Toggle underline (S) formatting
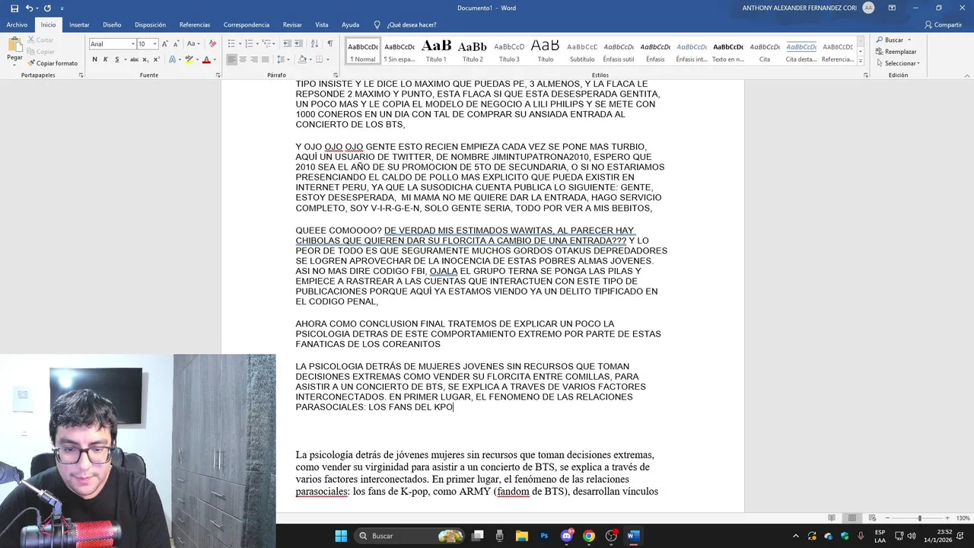 [116, 59]
